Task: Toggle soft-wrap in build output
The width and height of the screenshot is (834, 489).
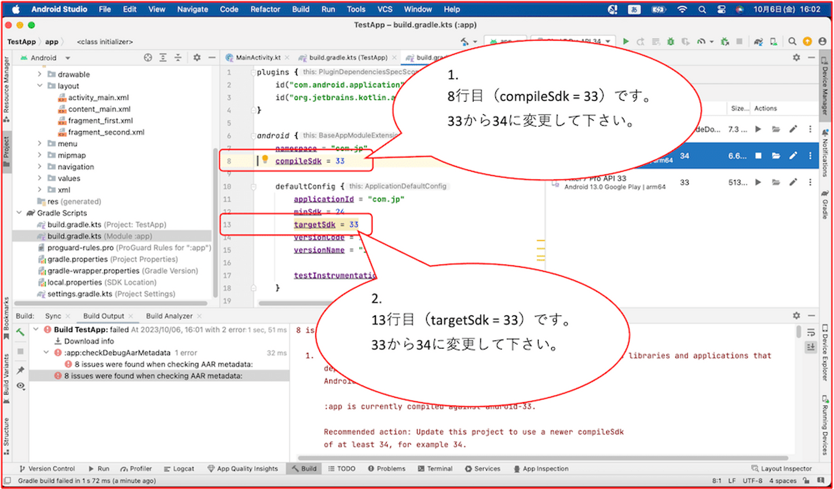Action: click(x=811, y=333)
